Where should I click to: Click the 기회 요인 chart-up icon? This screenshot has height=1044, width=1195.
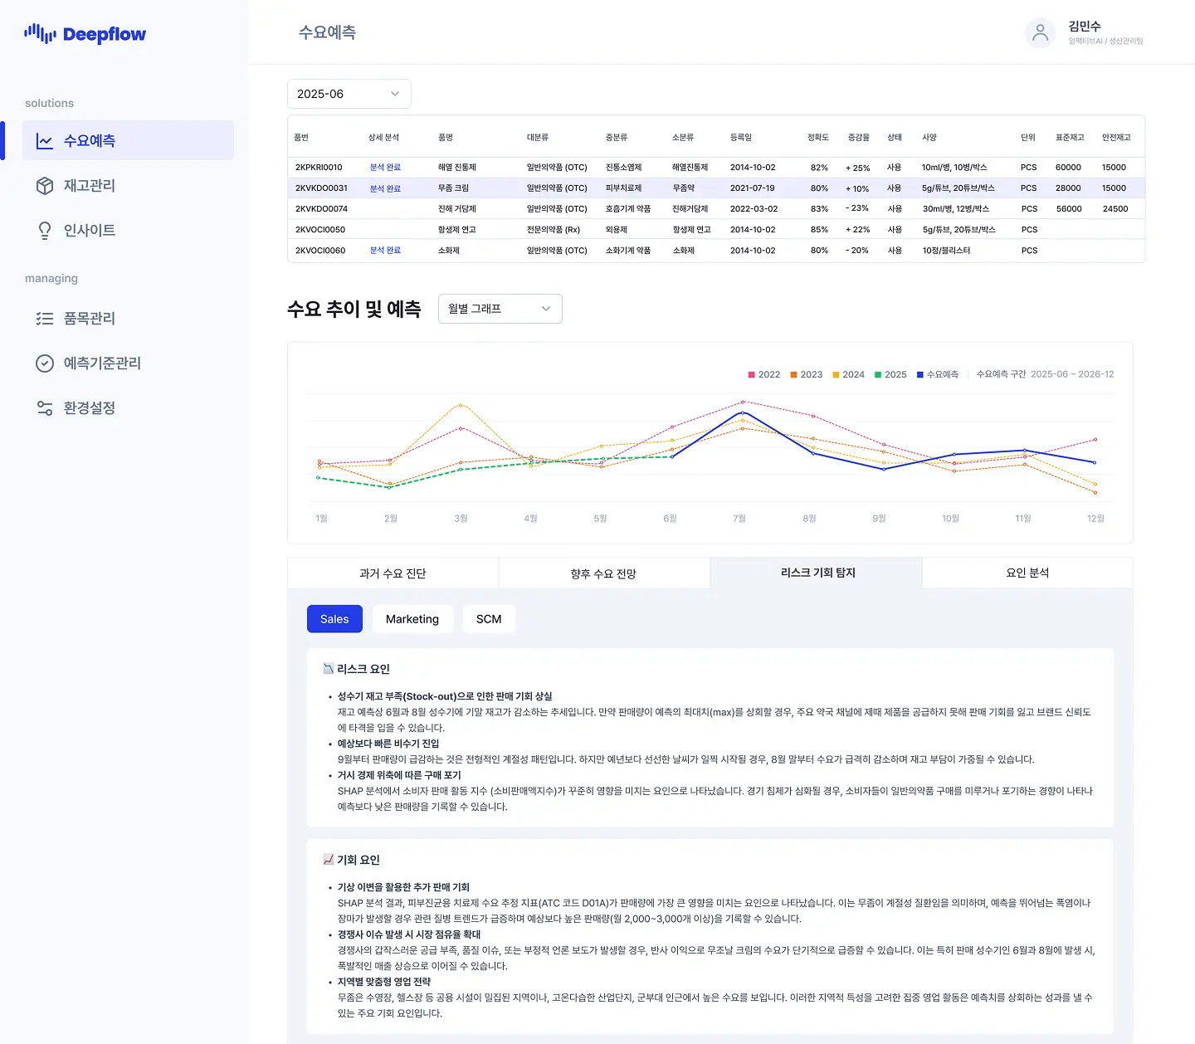pyautogui.click(x=328, y=860)
